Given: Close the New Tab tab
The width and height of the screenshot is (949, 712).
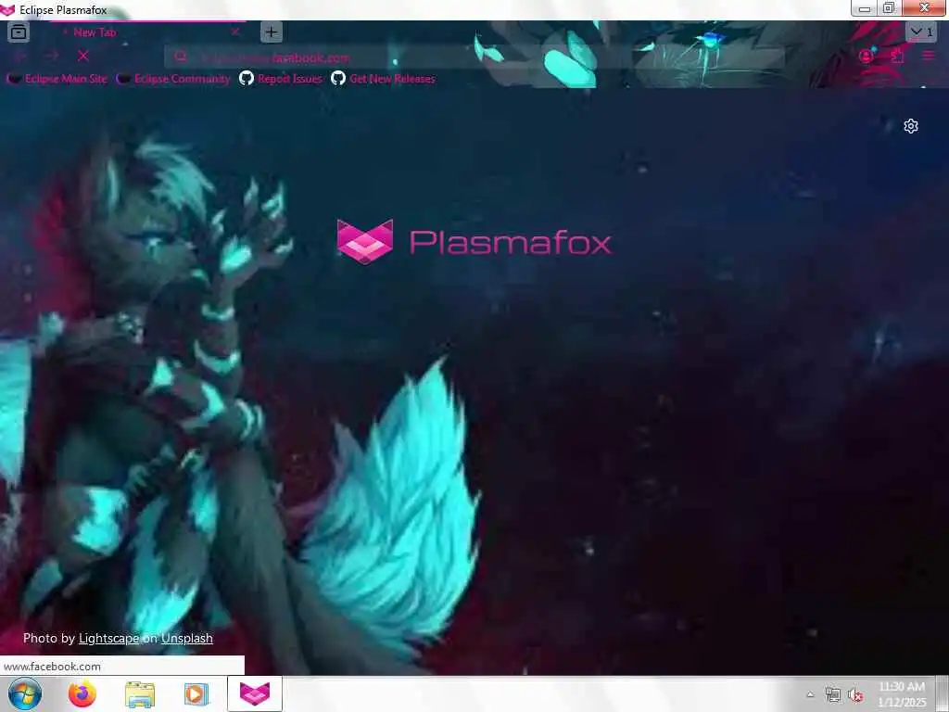Looking at the screenshot, I should pos(235,32).
